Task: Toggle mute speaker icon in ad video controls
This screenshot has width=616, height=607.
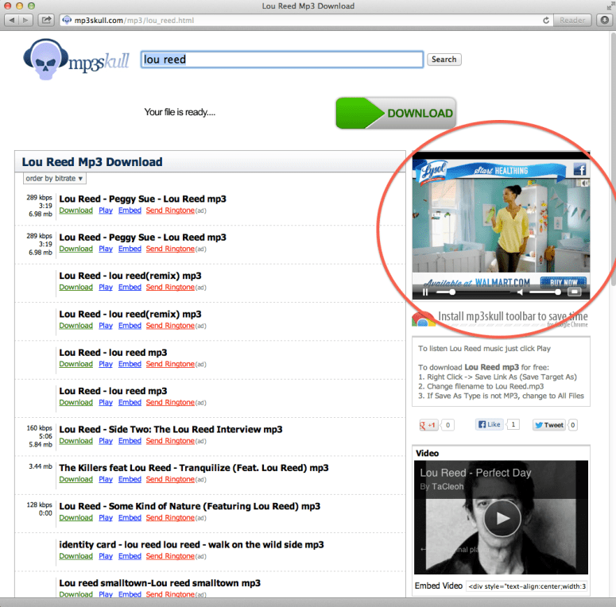Action: coord(519,292)
